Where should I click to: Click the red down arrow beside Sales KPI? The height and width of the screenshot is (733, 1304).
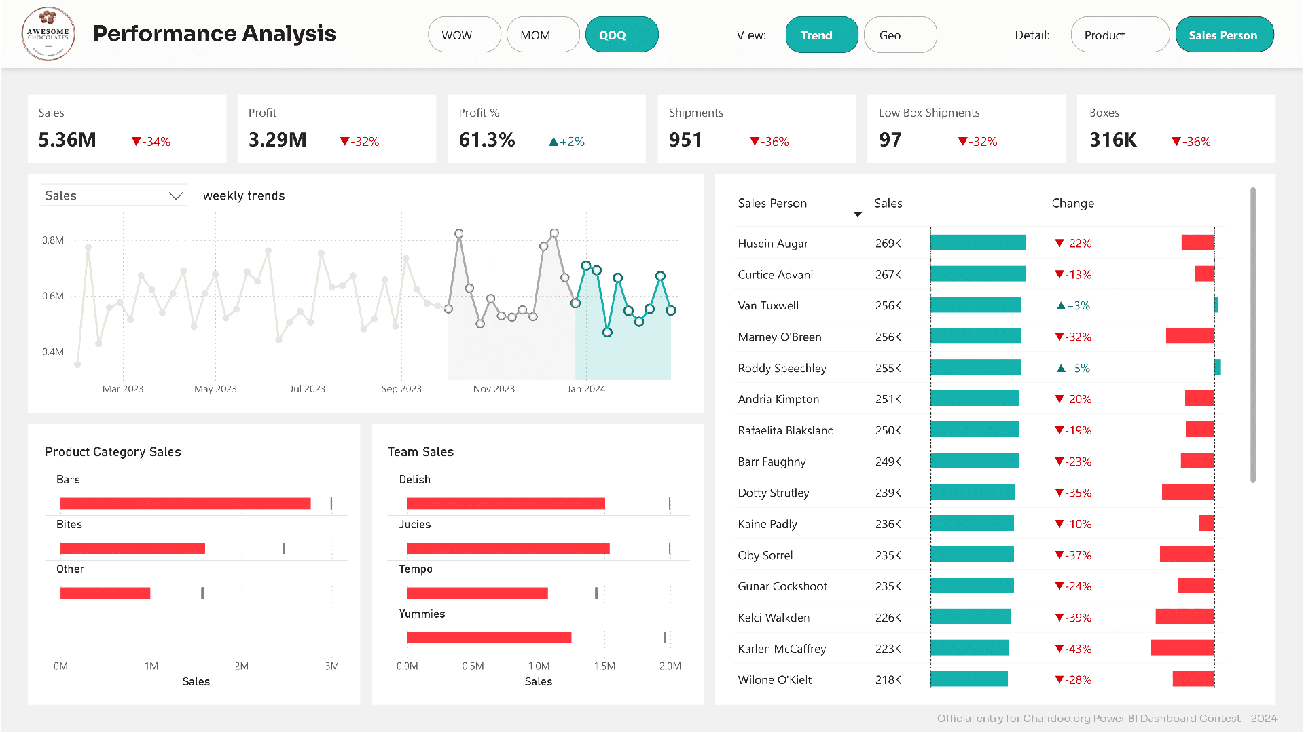pos(137,142)
